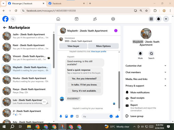Go to the Home feed icon
The width and height of the screenshot is (174, 130).
[x=58, y=19]
